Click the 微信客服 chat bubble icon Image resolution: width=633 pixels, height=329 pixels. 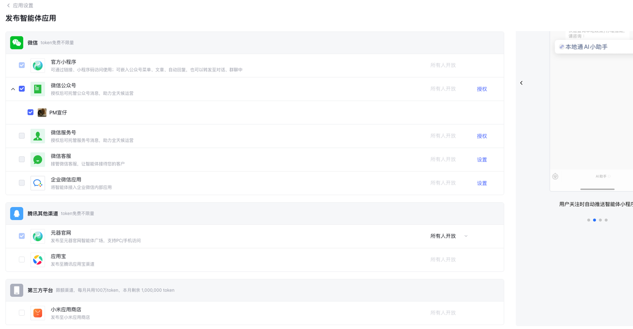tap(38, 159)
